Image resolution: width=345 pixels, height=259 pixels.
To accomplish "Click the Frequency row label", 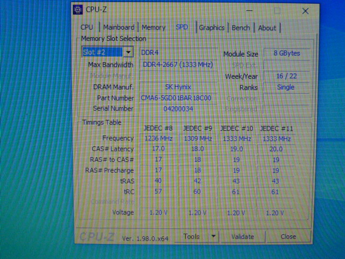I will coord(118,138).
